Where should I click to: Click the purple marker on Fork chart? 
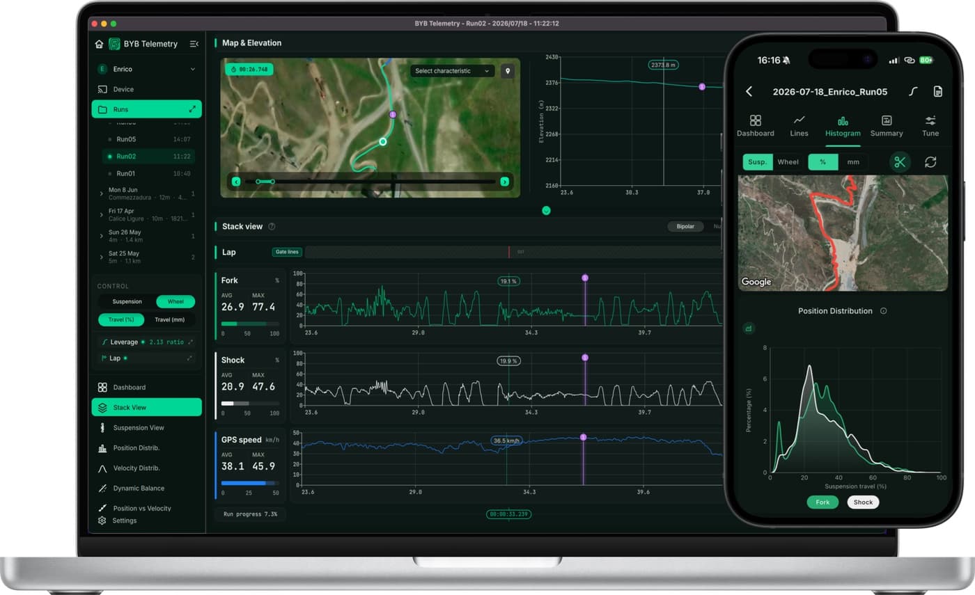pyautogui.click(x=585, y=278)
